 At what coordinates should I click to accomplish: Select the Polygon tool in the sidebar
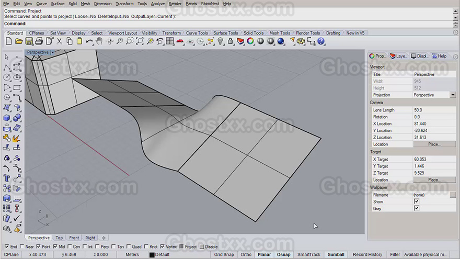[x=6, y=97]
